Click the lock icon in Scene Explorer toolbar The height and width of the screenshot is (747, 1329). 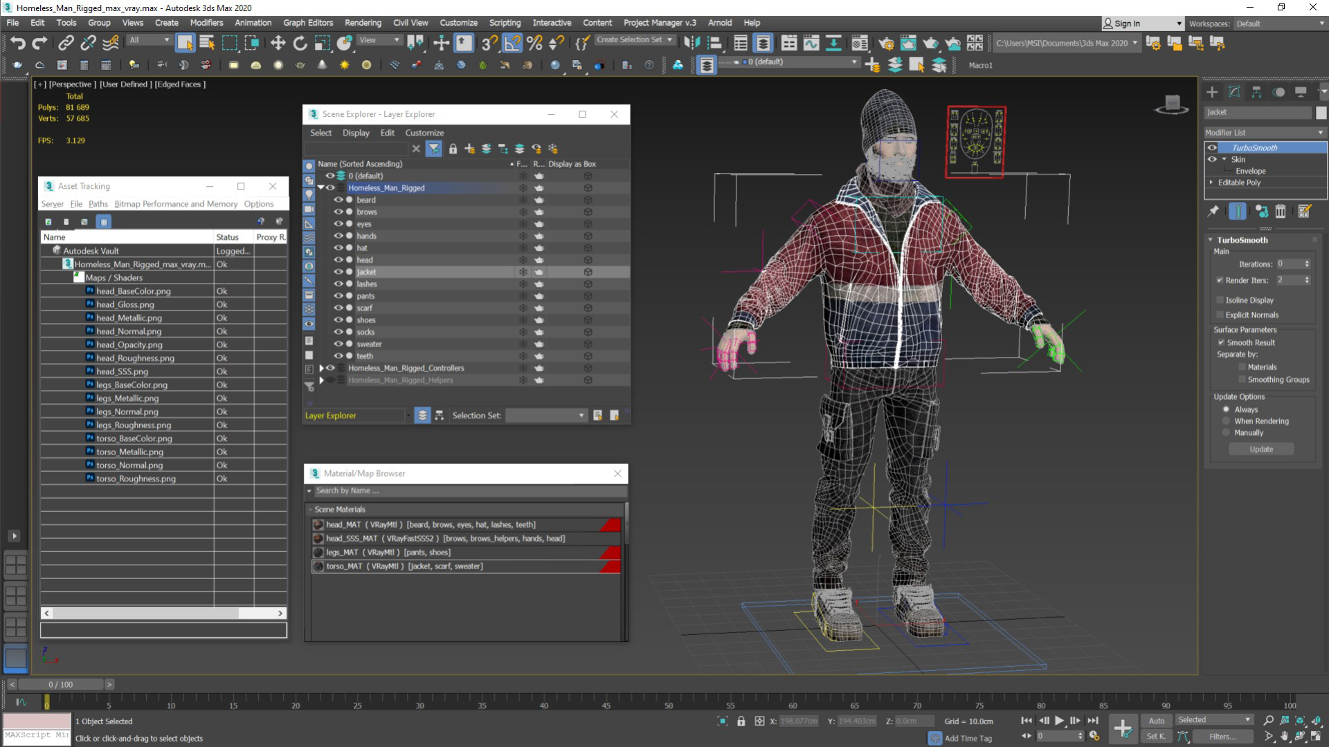[x=453, y=149]
